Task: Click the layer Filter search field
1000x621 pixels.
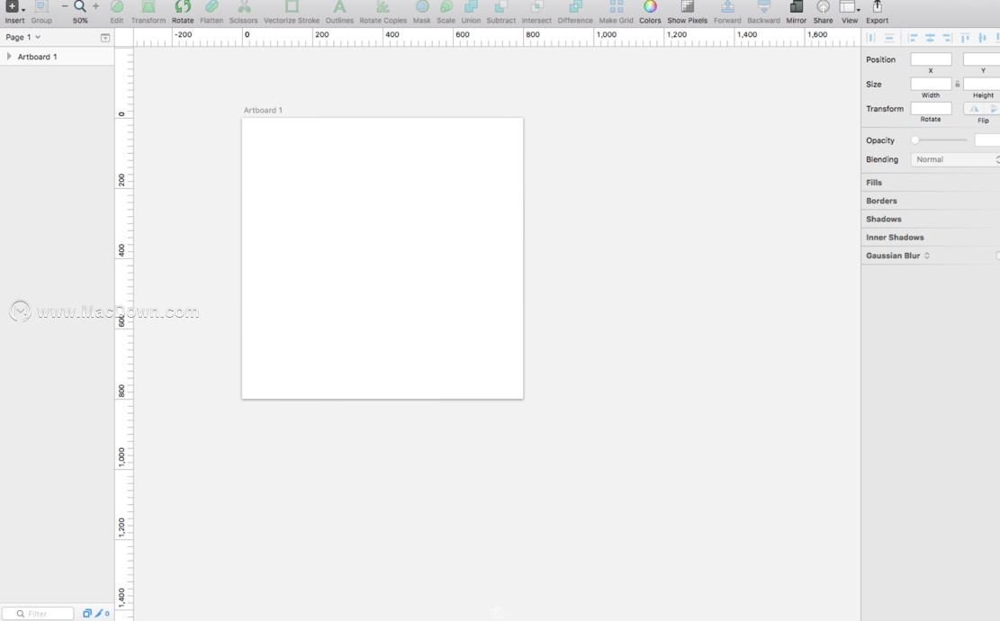Action: (x=39, y=613)
